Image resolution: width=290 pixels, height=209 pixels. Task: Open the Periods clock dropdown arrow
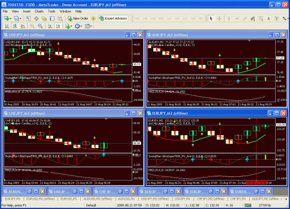(x=81, y=26)
